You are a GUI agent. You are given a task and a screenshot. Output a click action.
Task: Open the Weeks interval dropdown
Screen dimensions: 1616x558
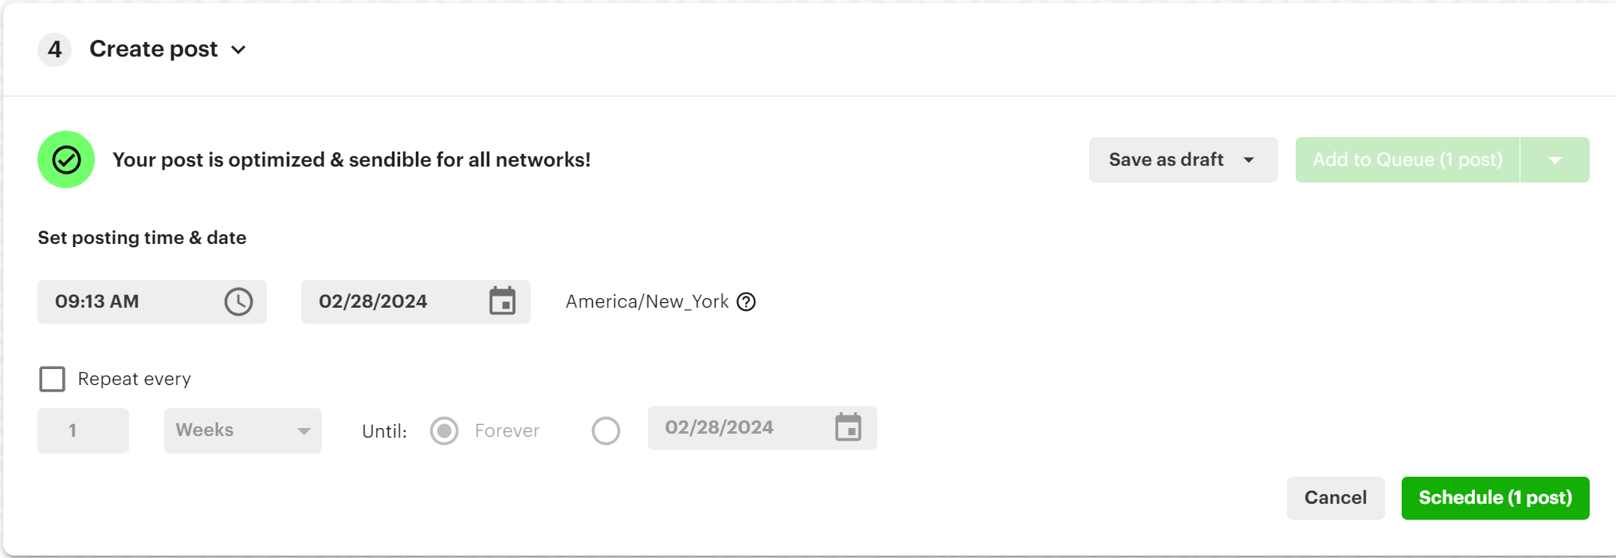(242, 430)
